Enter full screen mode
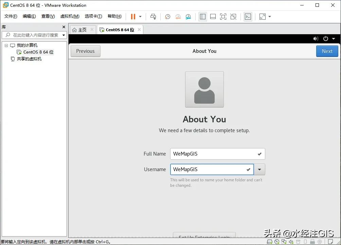The height and width of the screenshot is (245, 341). coord(222,16)
